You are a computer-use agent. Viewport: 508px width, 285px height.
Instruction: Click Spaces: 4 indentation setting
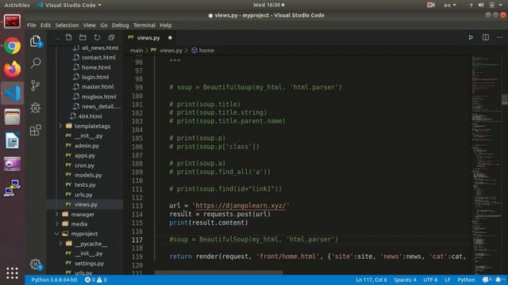tap(405, 279)
